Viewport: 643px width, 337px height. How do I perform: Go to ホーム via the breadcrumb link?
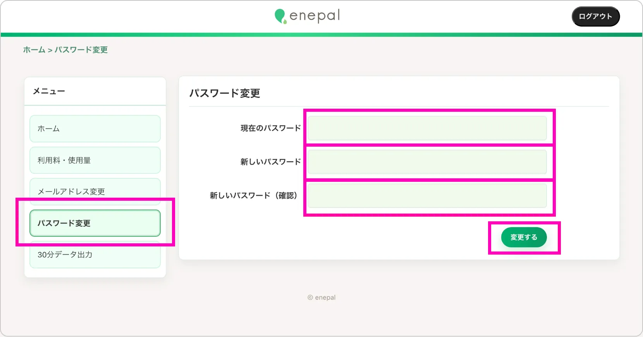tap(34, 50)
